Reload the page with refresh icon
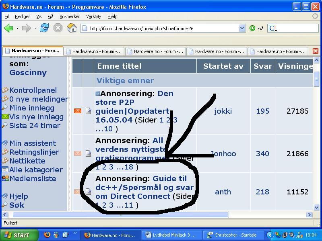The width and height of the screenshot is (322, 241). point(44,28)
